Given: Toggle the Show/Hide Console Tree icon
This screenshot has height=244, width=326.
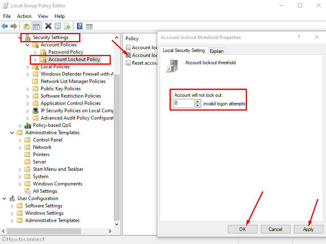Looking at the screenshot, I should (36, 26).
